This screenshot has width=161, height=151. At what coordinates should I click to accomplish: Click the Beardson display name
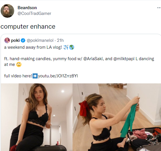(27, 8)
